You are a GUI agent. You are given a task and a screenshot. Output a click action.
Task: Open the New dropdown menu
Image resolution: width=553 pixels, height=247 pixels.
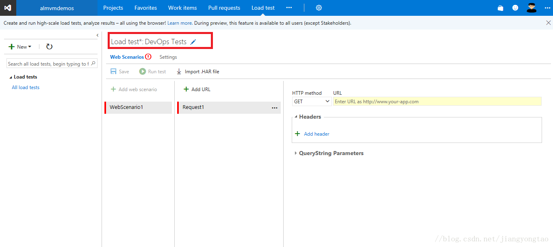(x=20, y=47)
